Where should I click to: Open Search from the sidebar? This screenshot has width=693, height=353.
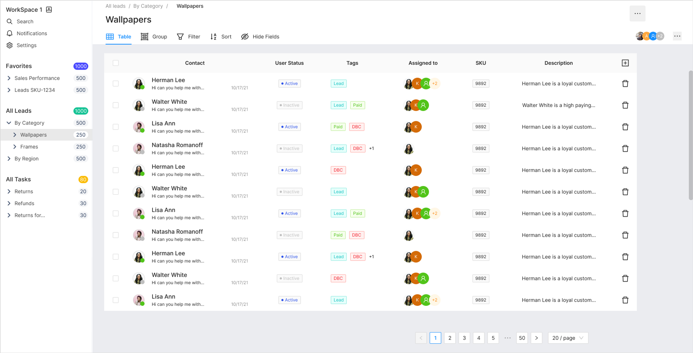coord(25,21)
